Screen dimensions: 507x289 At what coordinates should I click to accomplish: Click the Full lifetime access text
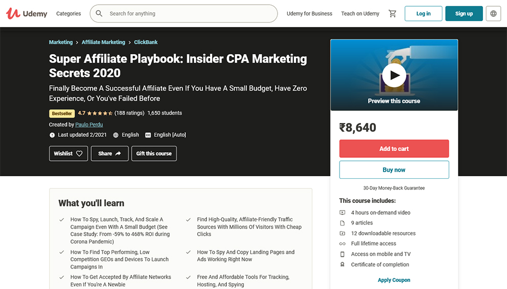(x=373, y=244)
